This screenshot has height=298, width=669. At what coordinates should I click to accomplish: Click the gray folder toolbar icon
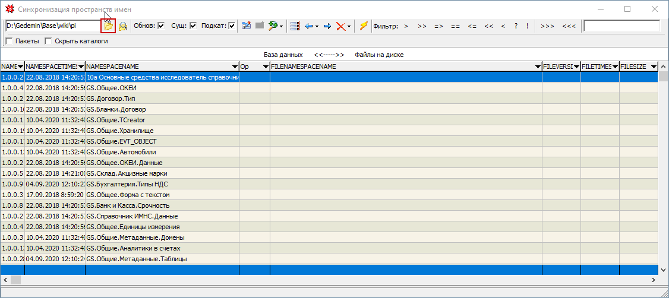pyautogui.click(x=260, y=26)
